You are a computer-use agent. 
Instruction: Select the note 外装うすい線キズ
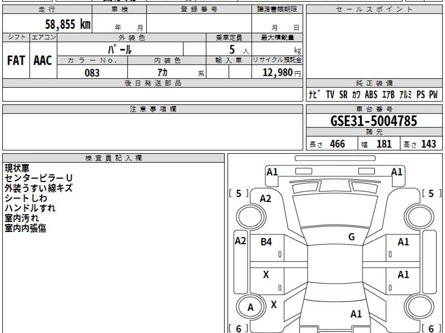click(x=39, y=188)
